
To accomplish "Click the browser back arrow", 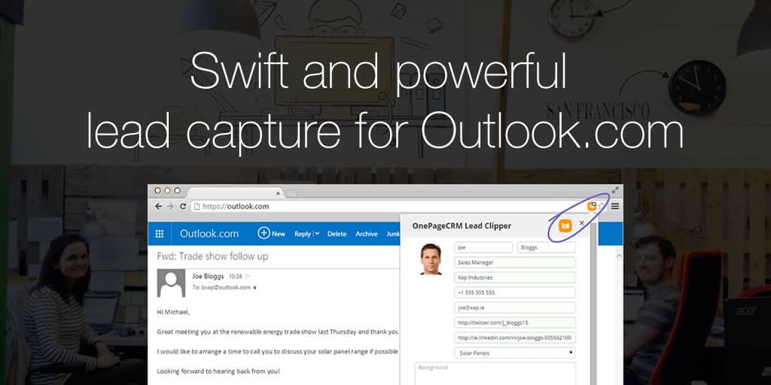I will coord(158,206).
